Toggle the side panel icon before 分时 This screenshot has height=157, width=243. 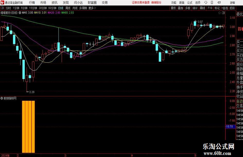pyautogui.click(x=2, y=8)
